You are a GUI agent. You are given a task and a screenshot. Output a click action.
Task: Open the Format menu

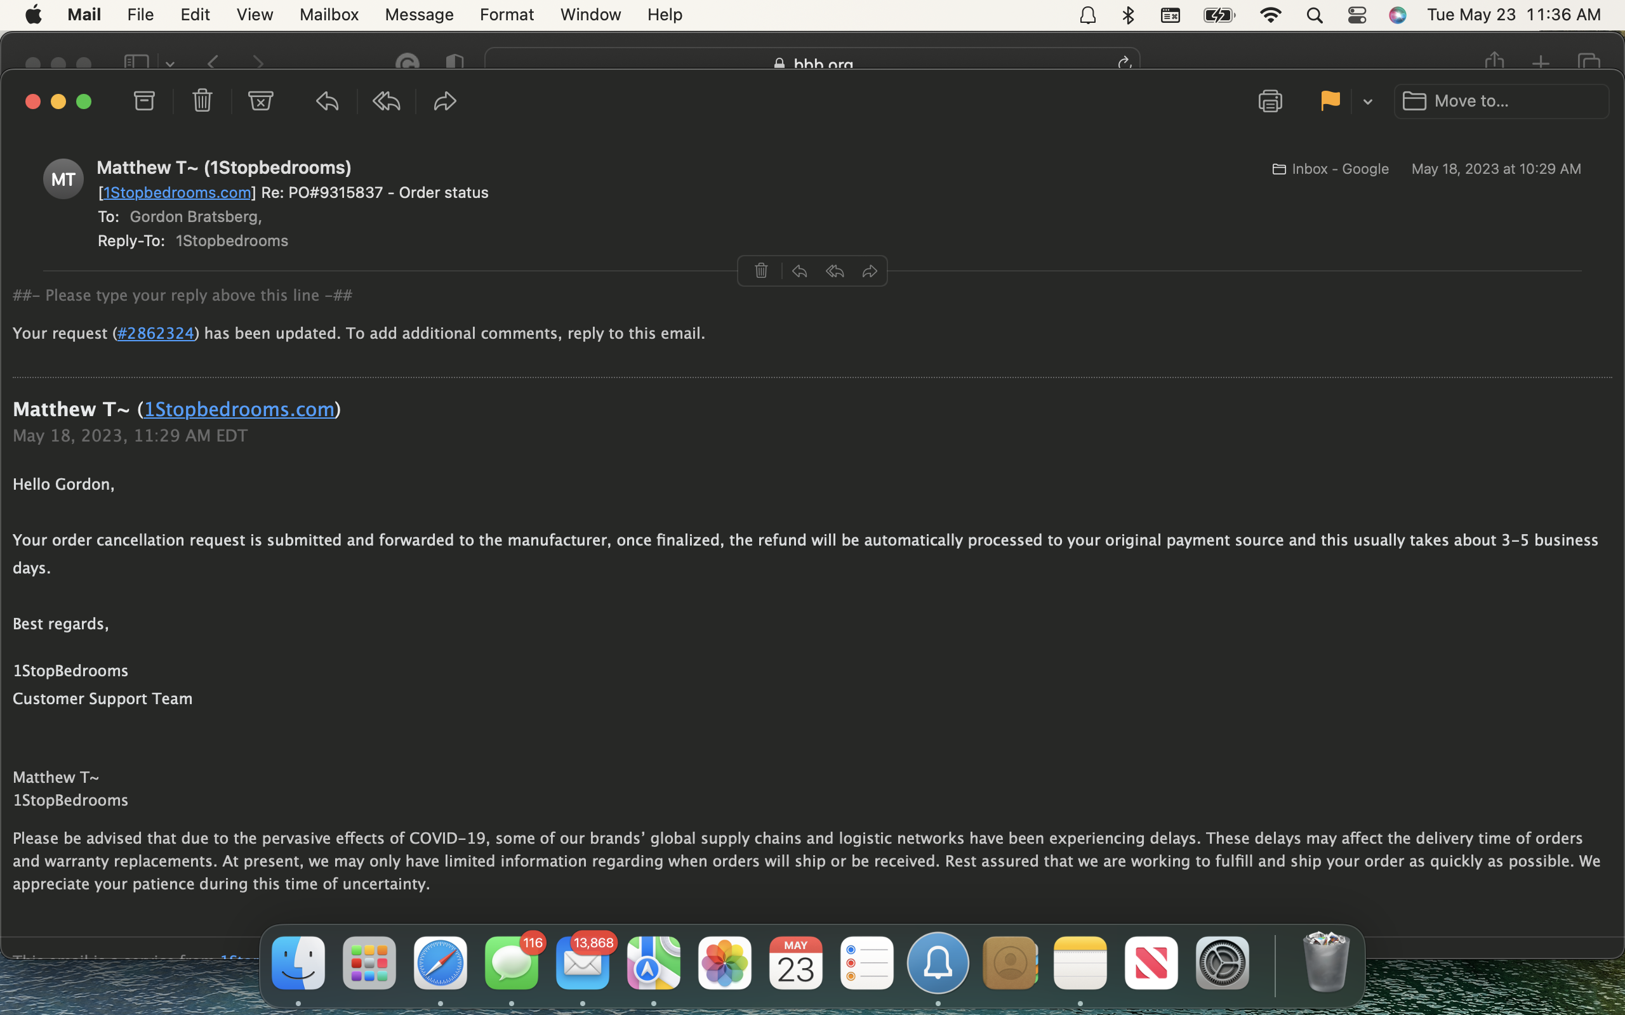pos(507,14)
